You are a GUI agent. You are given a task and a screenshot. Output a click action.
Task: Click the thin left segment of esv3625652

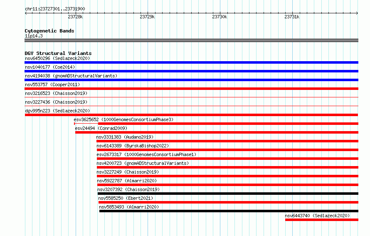pos(86,124)
